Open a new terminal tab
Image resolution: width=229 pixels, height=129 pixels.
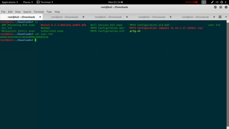220,17
